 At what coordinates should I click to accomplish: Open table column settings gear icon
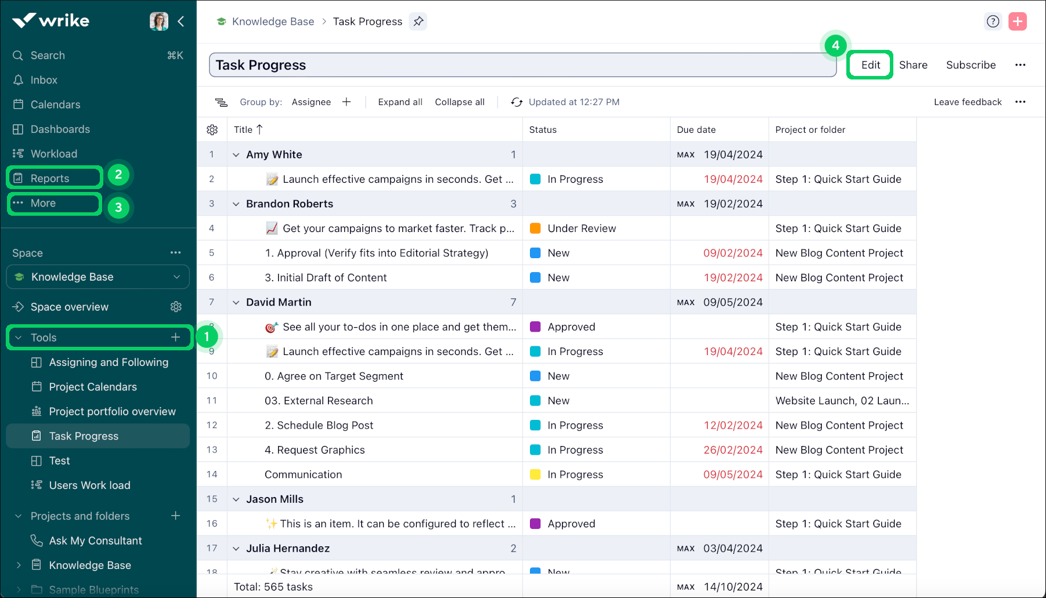[x=212, y=130]
